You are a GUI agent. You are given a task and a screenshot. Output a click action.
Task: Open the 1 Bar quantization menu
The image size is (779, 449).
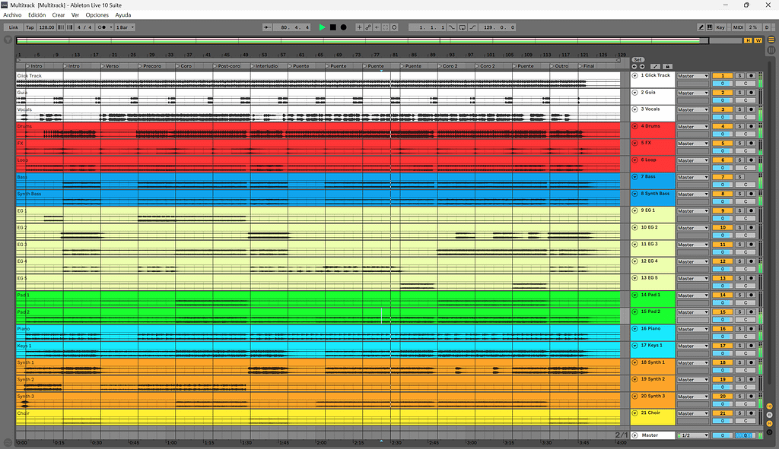(x=124, y=27)
